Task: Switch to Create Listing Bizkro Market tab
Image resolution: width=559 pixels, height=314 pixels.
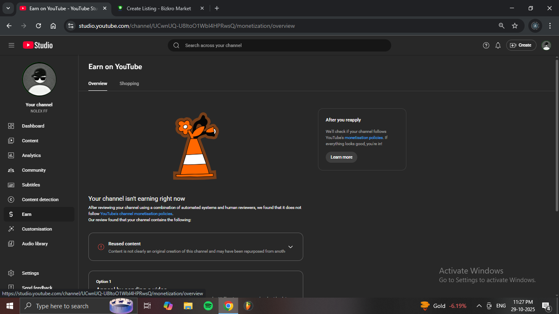Action: coord(159,8)
